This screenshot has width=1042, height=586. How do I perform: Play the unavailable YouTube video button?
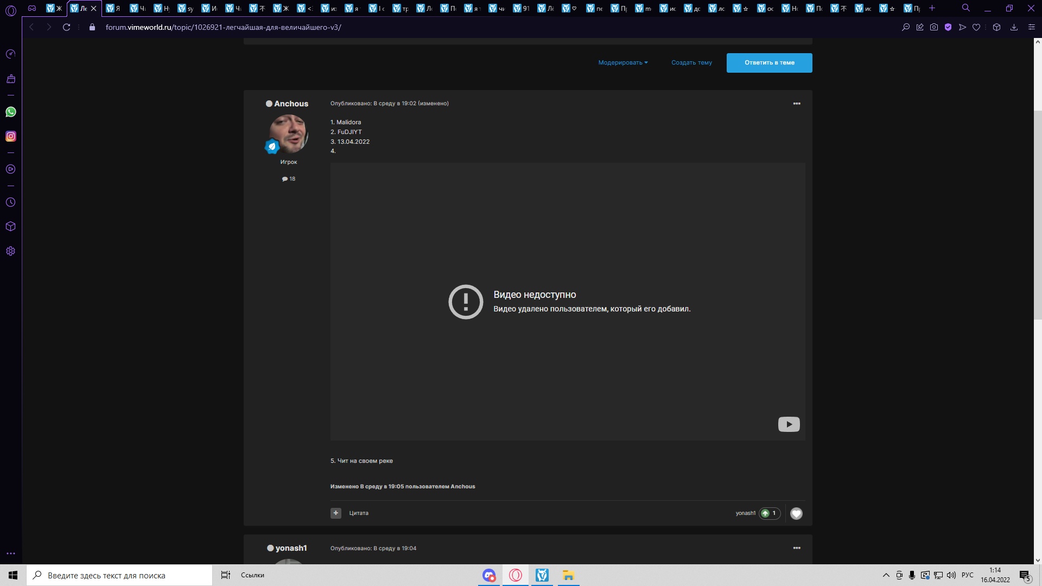[x=789, y=424]
